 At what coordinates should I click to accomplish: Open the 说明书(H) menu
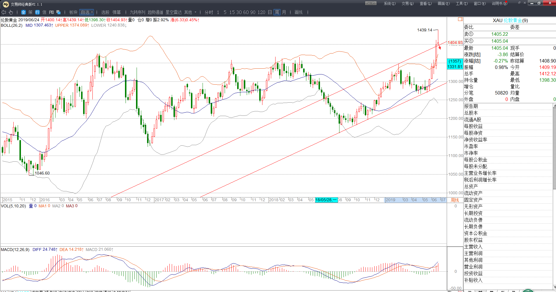tap(499, 3)
